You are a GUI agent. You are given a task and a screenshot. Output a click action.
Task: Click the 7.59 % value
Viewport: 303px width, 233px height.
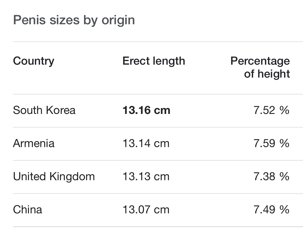point(271,143)
